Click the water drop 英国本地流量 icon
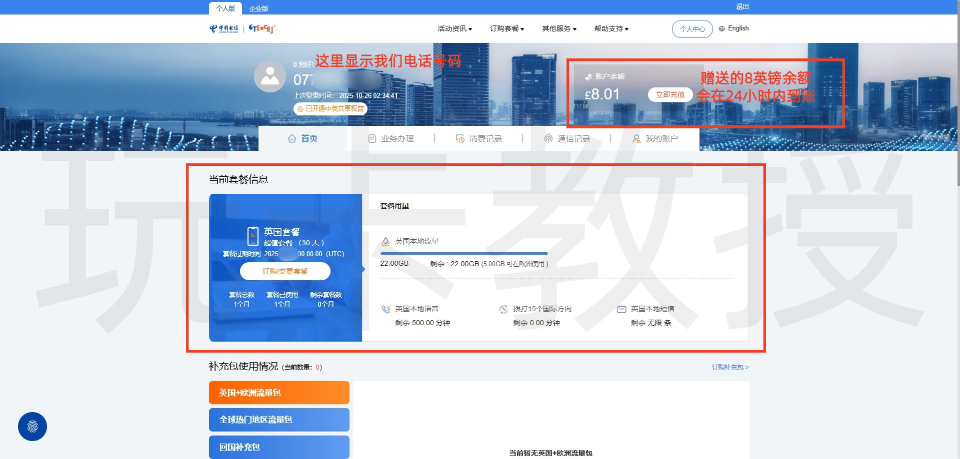The width and height of the screenshot is (960, 459). pyautogui.click(x=385, y=242)
